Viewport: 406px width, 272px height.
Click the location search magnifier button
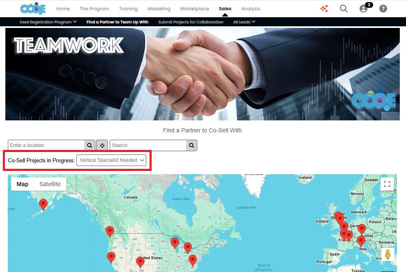pos(90,145)
